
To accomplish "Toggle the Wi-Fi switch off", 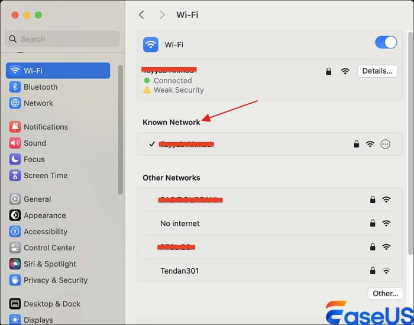I will click(386, 42).
